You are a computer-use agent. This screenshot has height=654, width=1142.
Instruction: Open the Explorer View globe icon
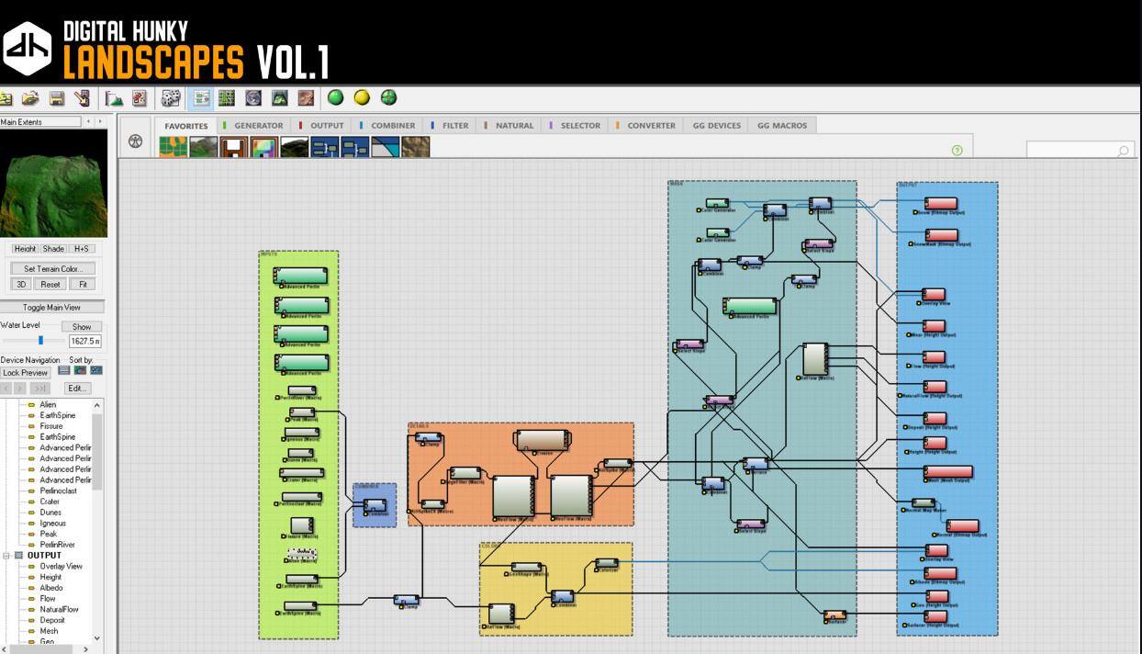(x=253, y=97)
